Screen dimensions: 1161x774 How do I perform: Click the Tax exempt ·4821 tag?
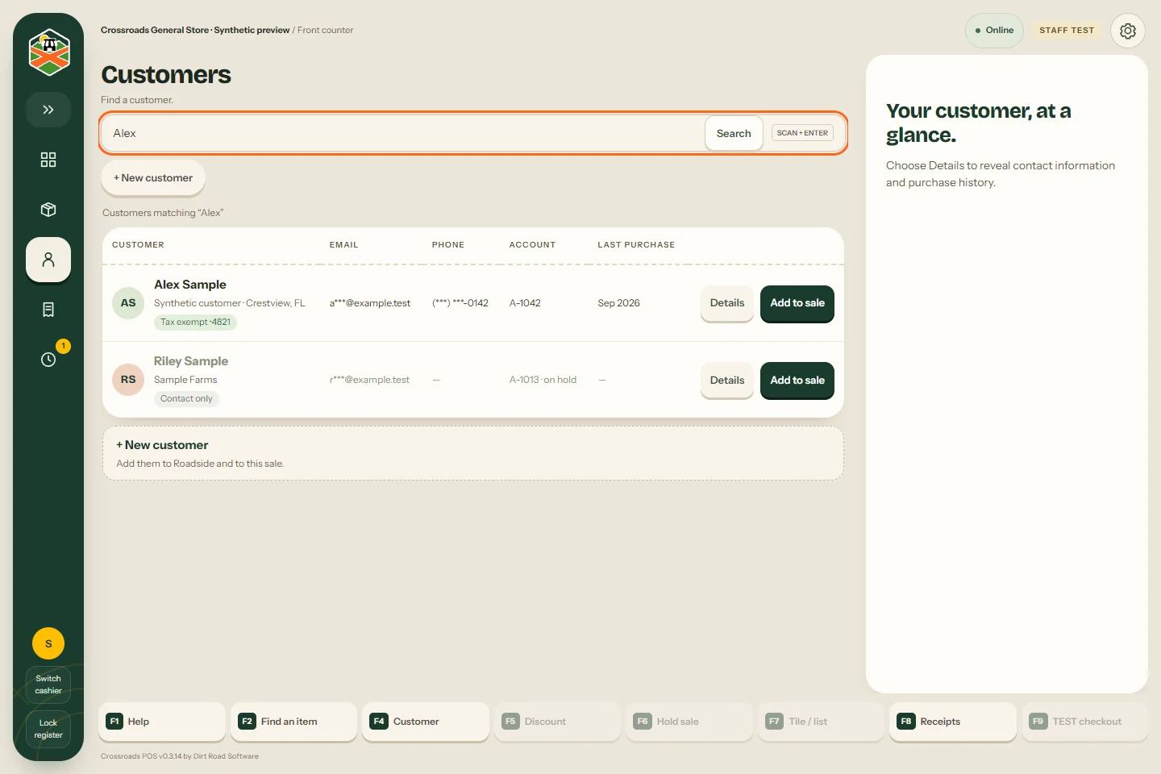pyautogui.click(x=195, y=322)
